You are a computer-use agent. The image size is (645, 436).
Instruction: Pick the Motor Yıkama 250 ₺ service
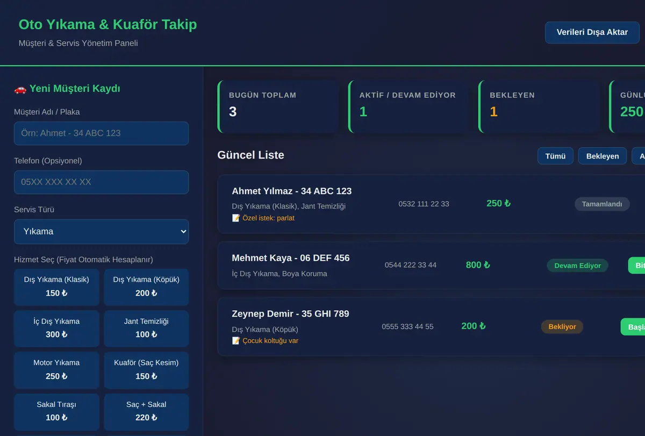point(56,370)
